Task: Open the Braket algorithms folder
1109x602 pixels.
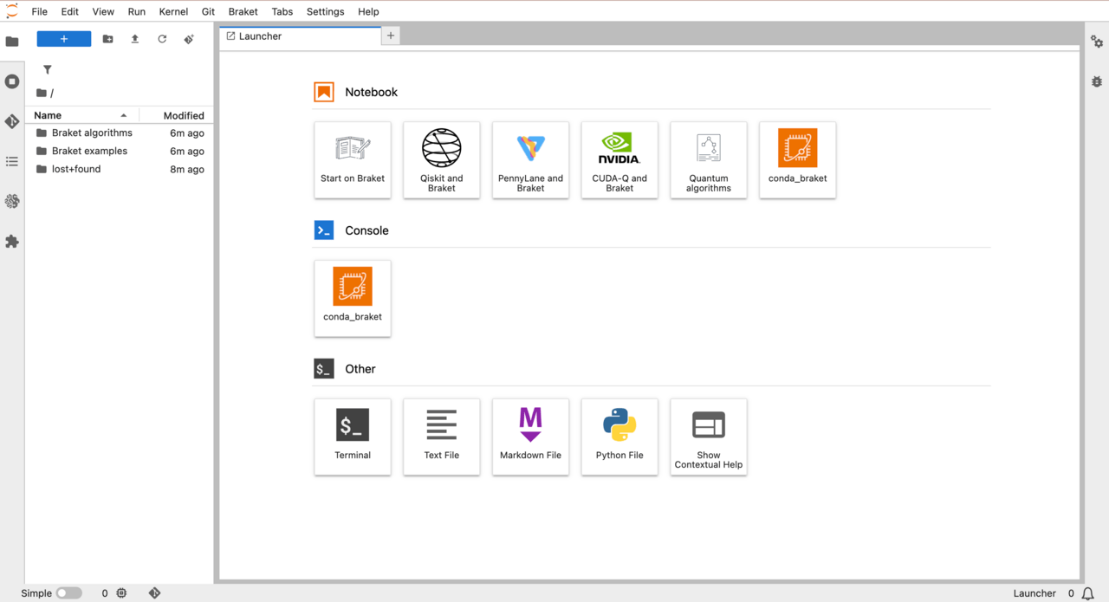Action: pos(92,133)
